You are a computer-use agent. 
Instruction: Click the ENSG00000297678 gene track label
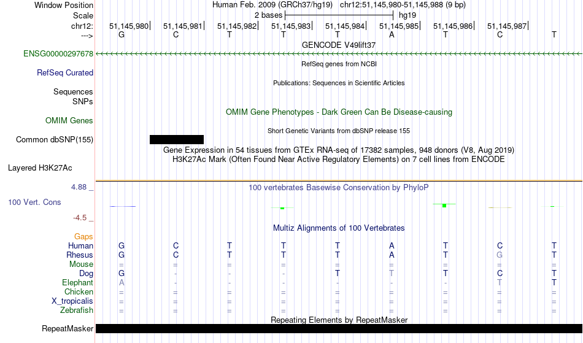(58, 53)
